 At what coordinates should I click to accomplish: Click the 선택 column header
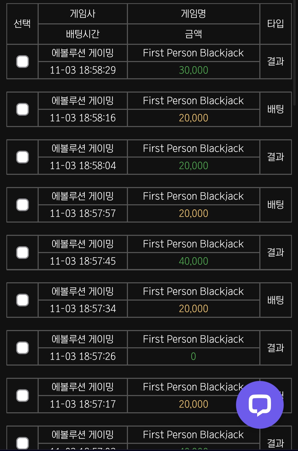22,24
